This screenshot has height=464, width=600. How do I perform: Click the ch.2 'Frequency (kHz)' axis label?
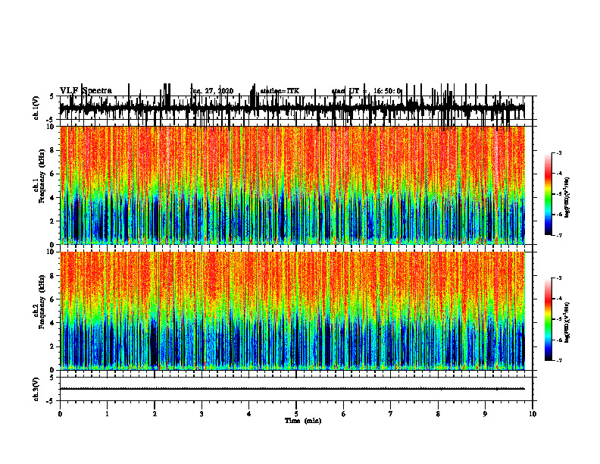(42, 302)
